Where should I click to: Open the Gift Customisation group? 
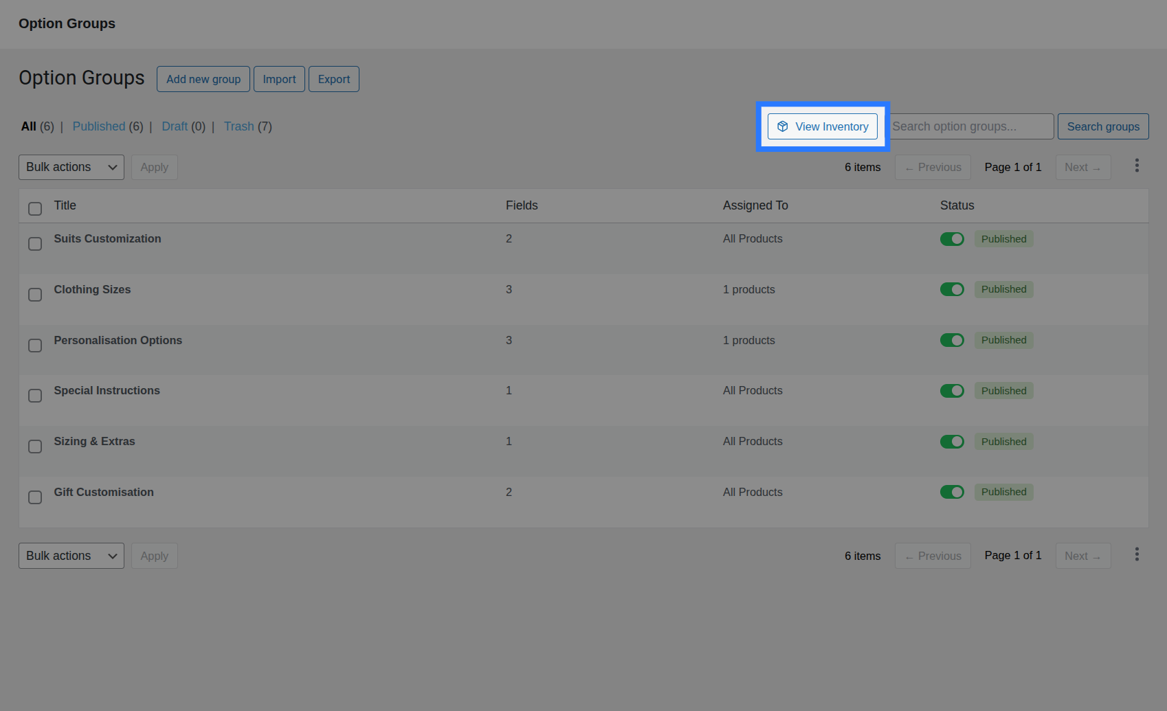(104, 492)
